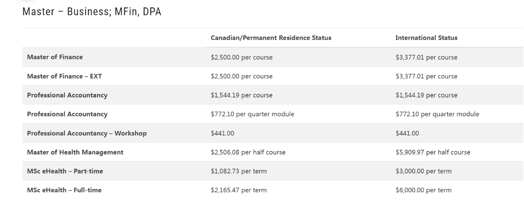Click the $2,506.08 per half course cell
Viewport: 524px width, 202px height.
(248, 152)
